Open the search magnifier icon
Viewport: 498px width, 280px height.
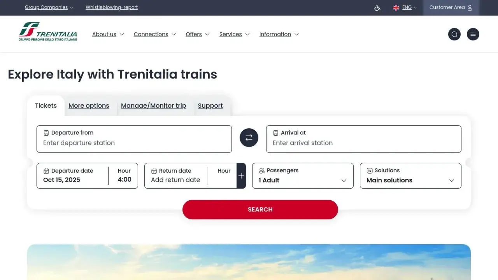tap(454, 34)
